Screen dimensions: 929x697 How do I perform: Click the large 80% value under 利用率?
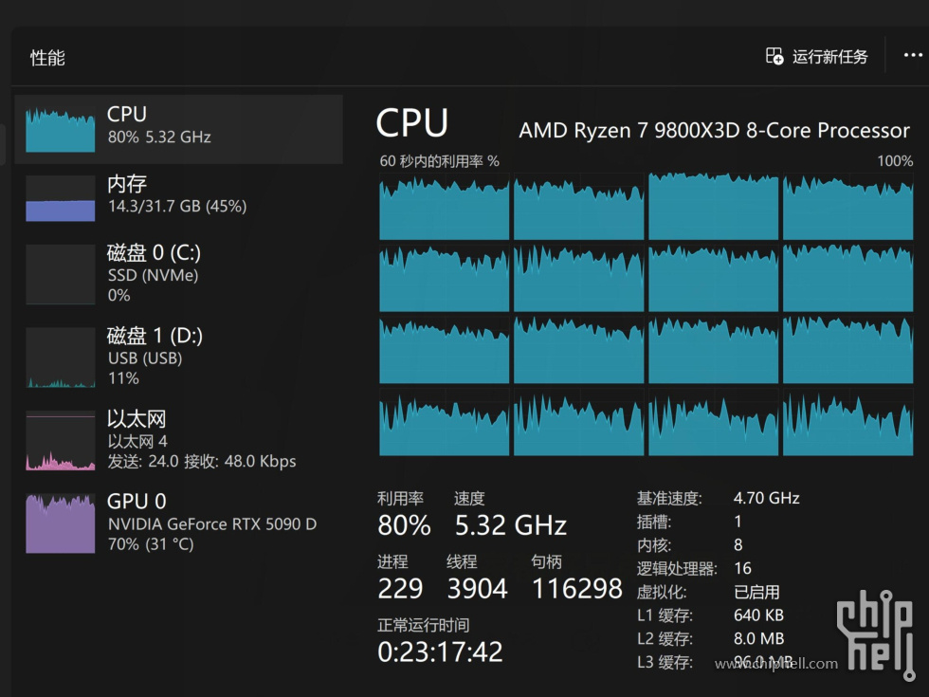tap(404, 525)
